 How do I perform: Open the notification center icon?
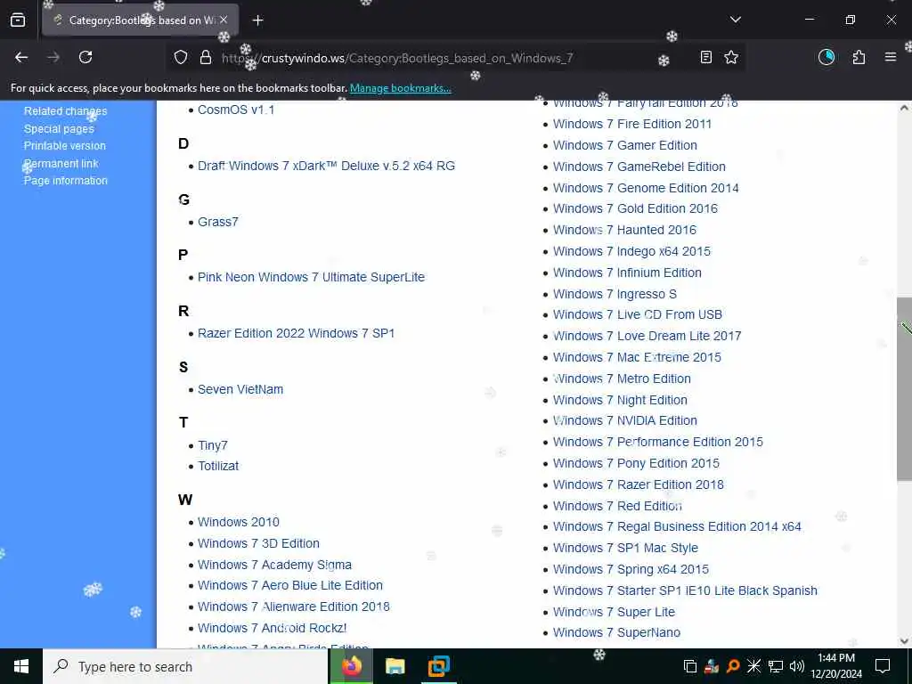(x=883, y=666)
